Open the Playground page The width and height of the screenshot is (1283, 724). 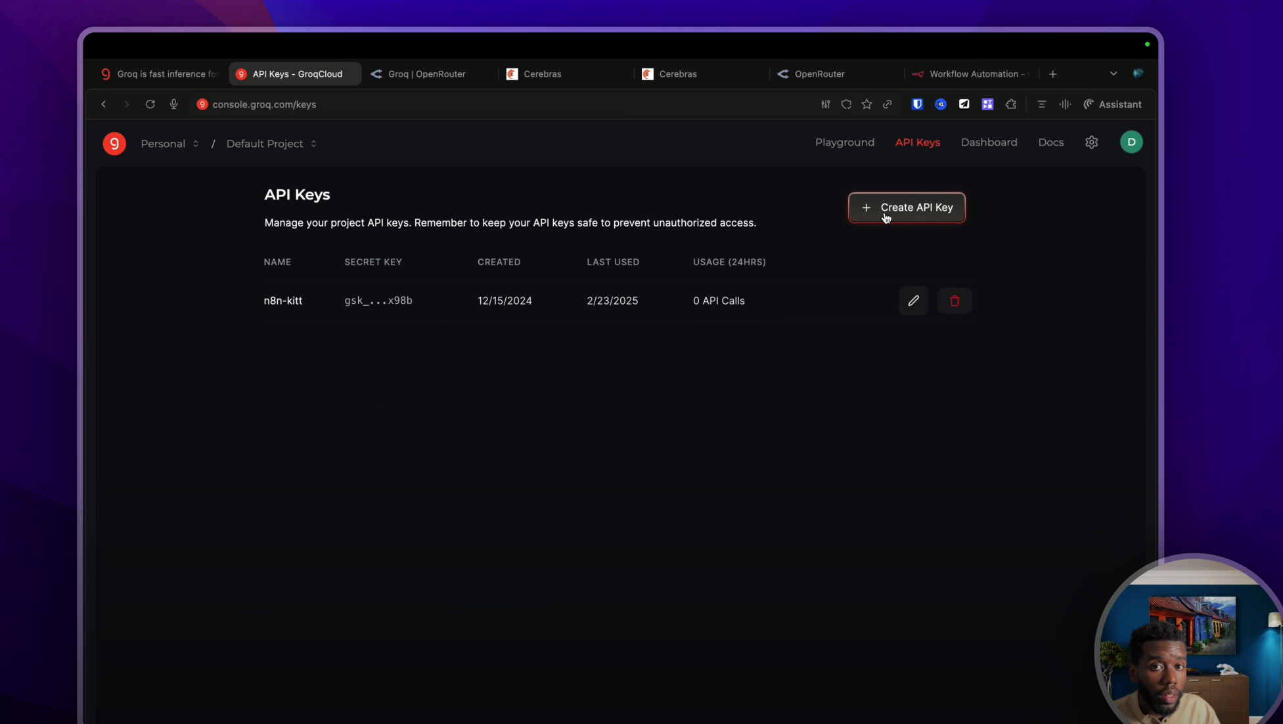[x=844, y=142]
